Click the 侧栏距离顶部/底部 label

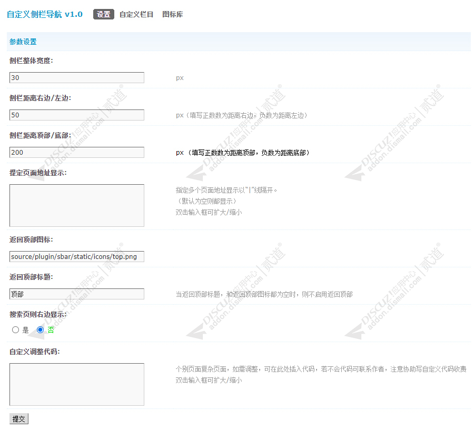tap(40, 135)
